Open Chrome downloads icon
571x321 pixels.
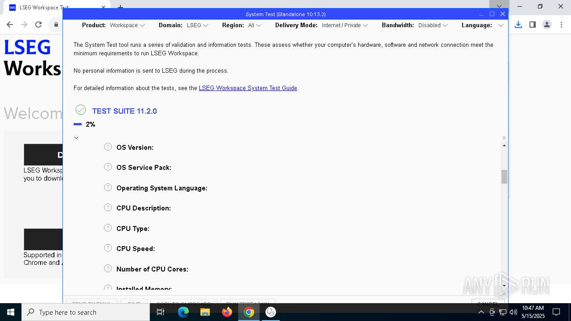[x=518, y=25]
